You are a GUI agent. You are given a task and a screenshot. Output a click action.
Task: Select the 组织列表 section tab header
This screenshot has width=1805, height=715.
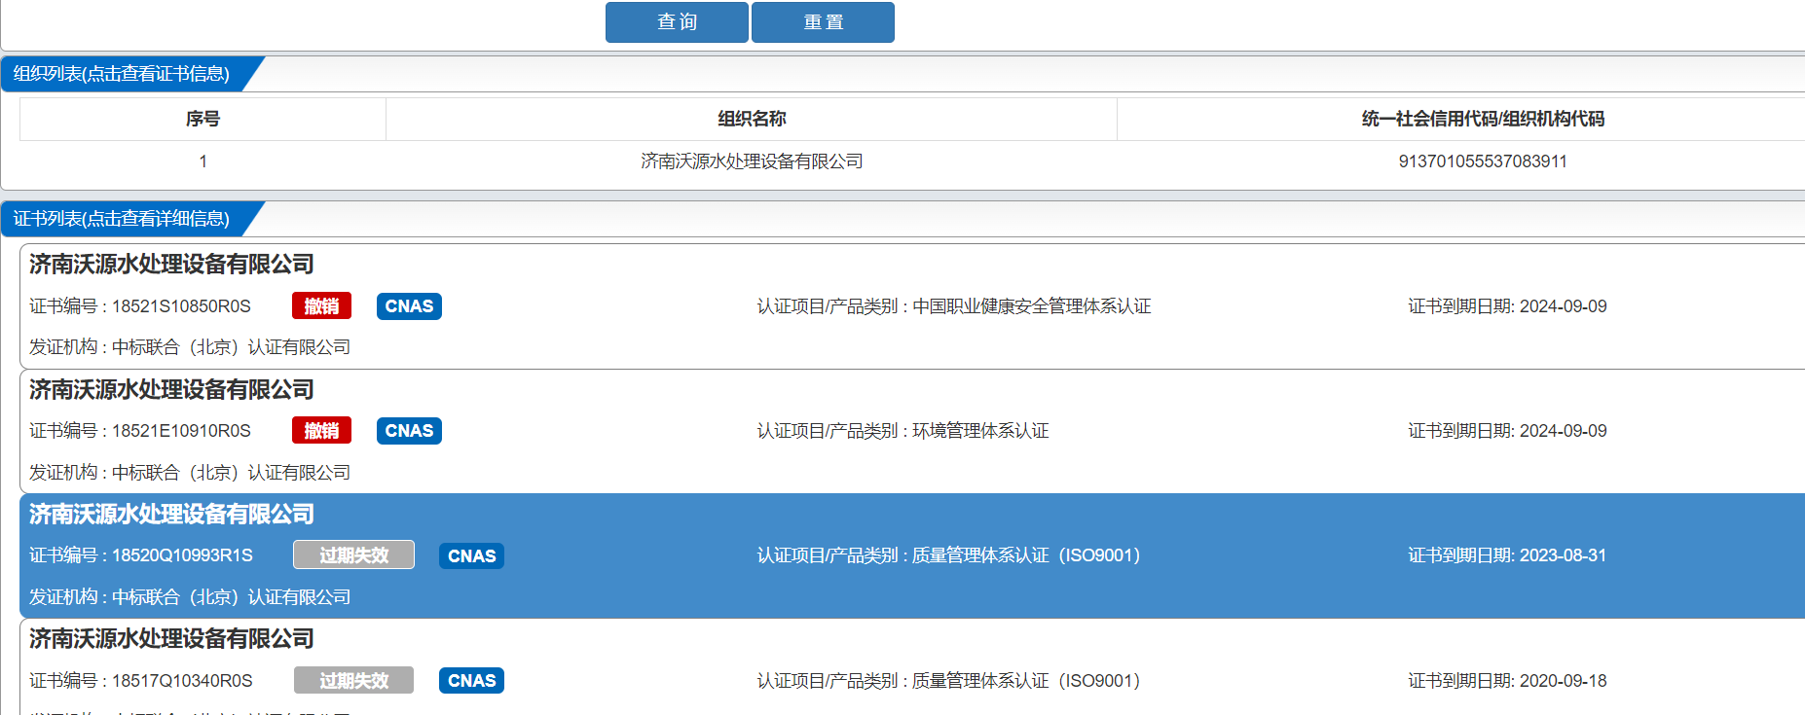click(122, 74)
